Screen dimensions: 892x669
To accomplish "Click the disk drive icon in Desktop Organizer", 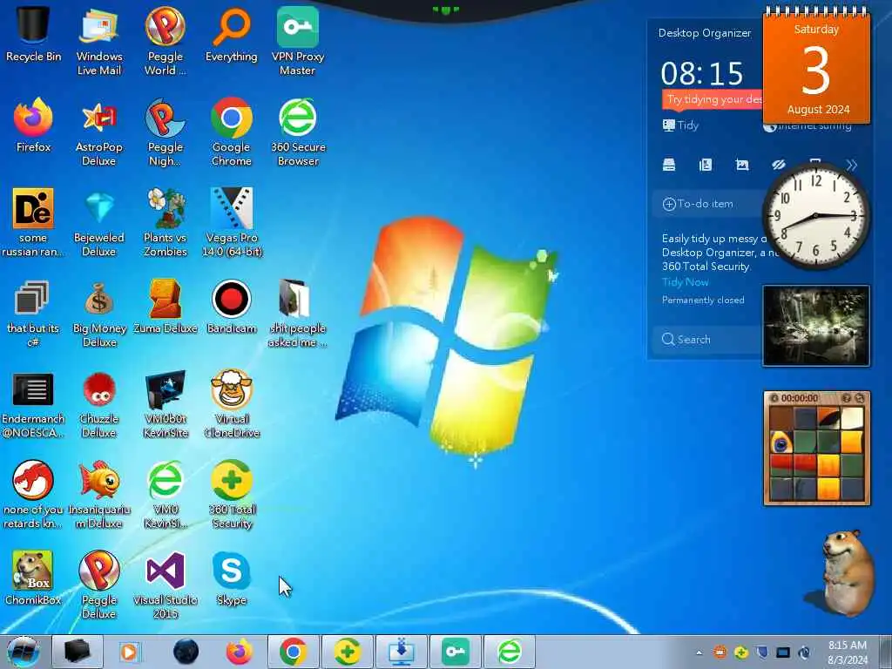I will 669,165.
